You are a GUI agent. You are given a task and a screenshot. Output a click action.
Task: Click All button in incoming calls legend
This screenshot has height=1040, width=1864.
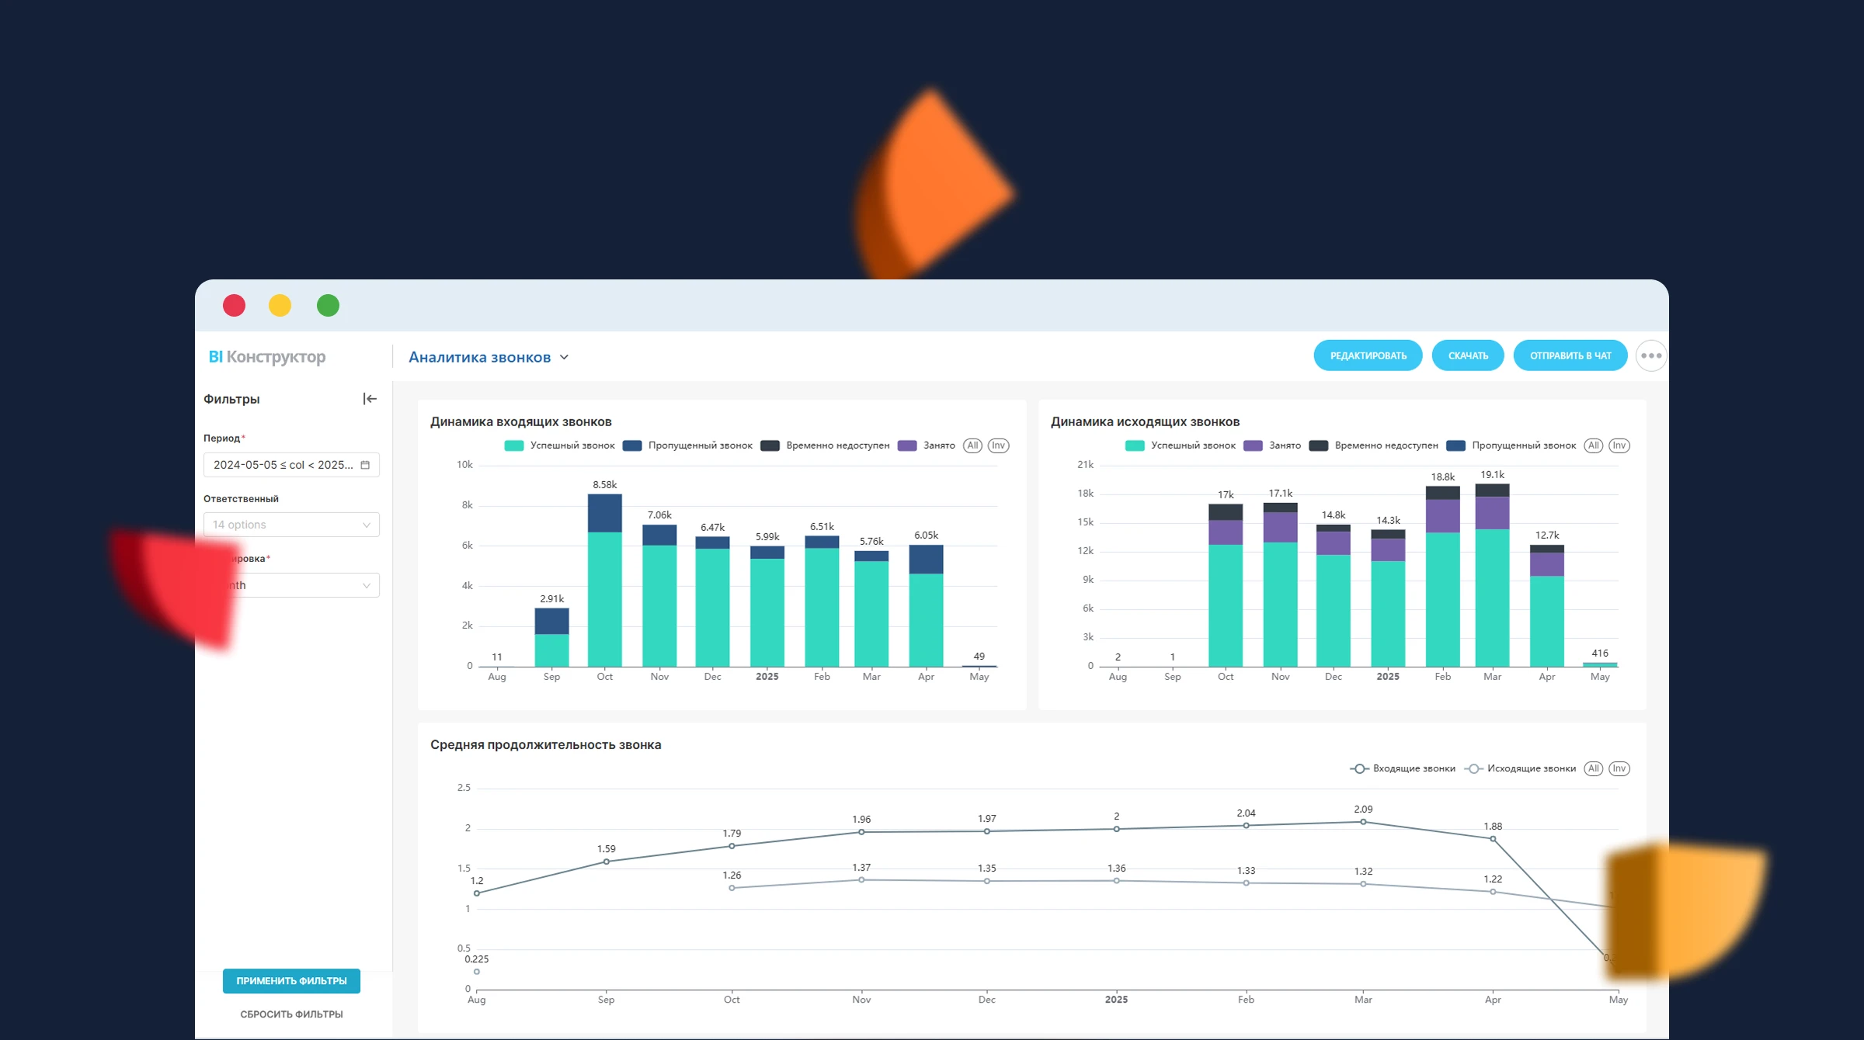972,445
